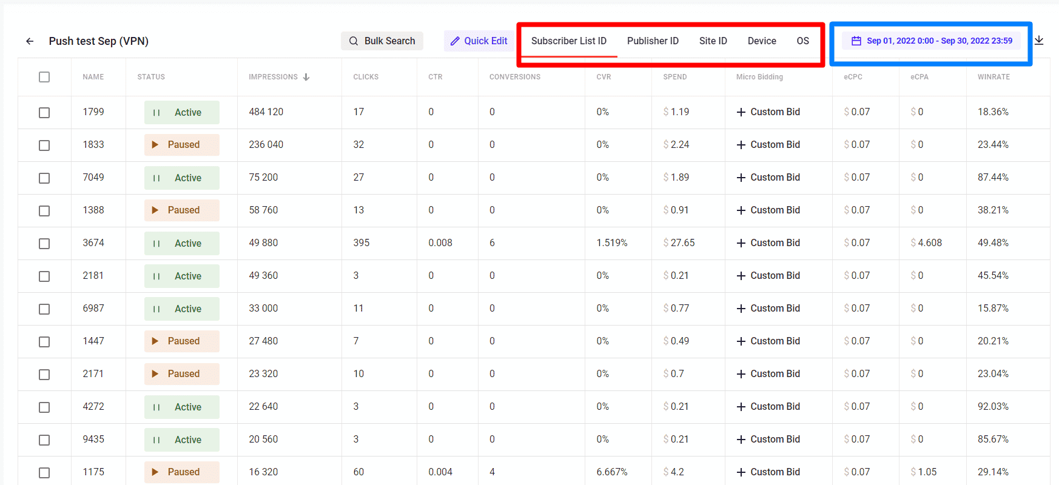Check the box for row 1447
This screenshot has width=1059, height=485.
click(44, 342)
